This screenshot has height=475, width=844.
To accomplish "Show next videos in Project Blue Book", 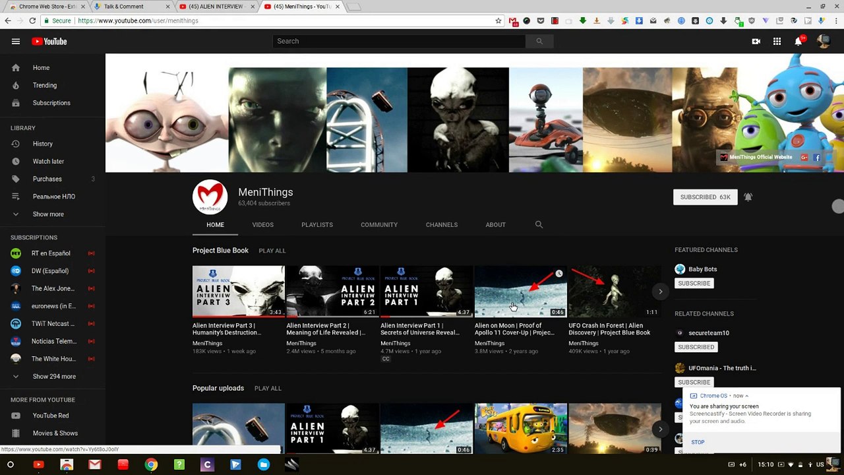I will coord(660,292).
